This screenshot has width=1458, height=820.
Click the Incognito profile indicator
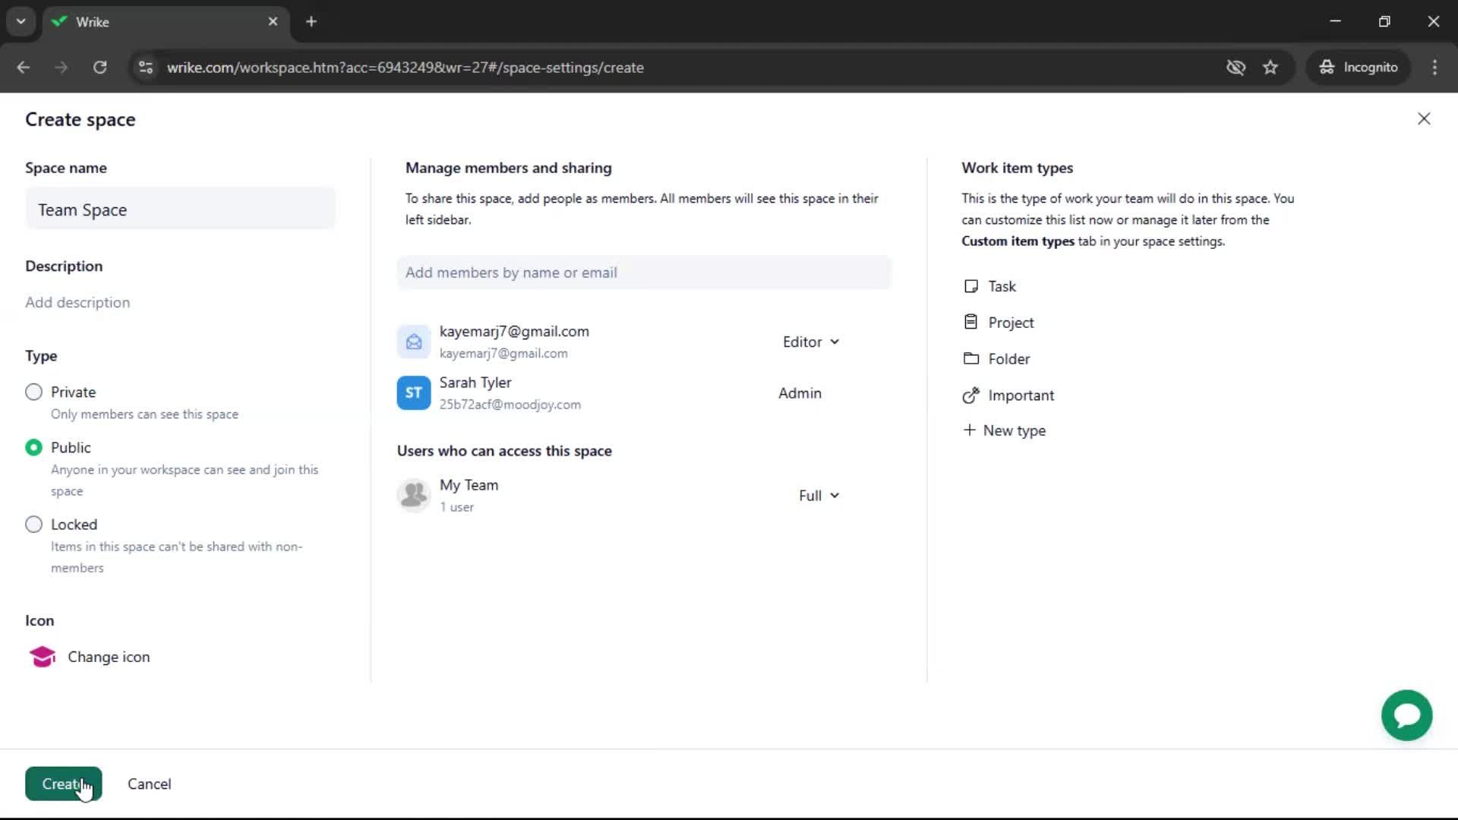point(1358,68)
